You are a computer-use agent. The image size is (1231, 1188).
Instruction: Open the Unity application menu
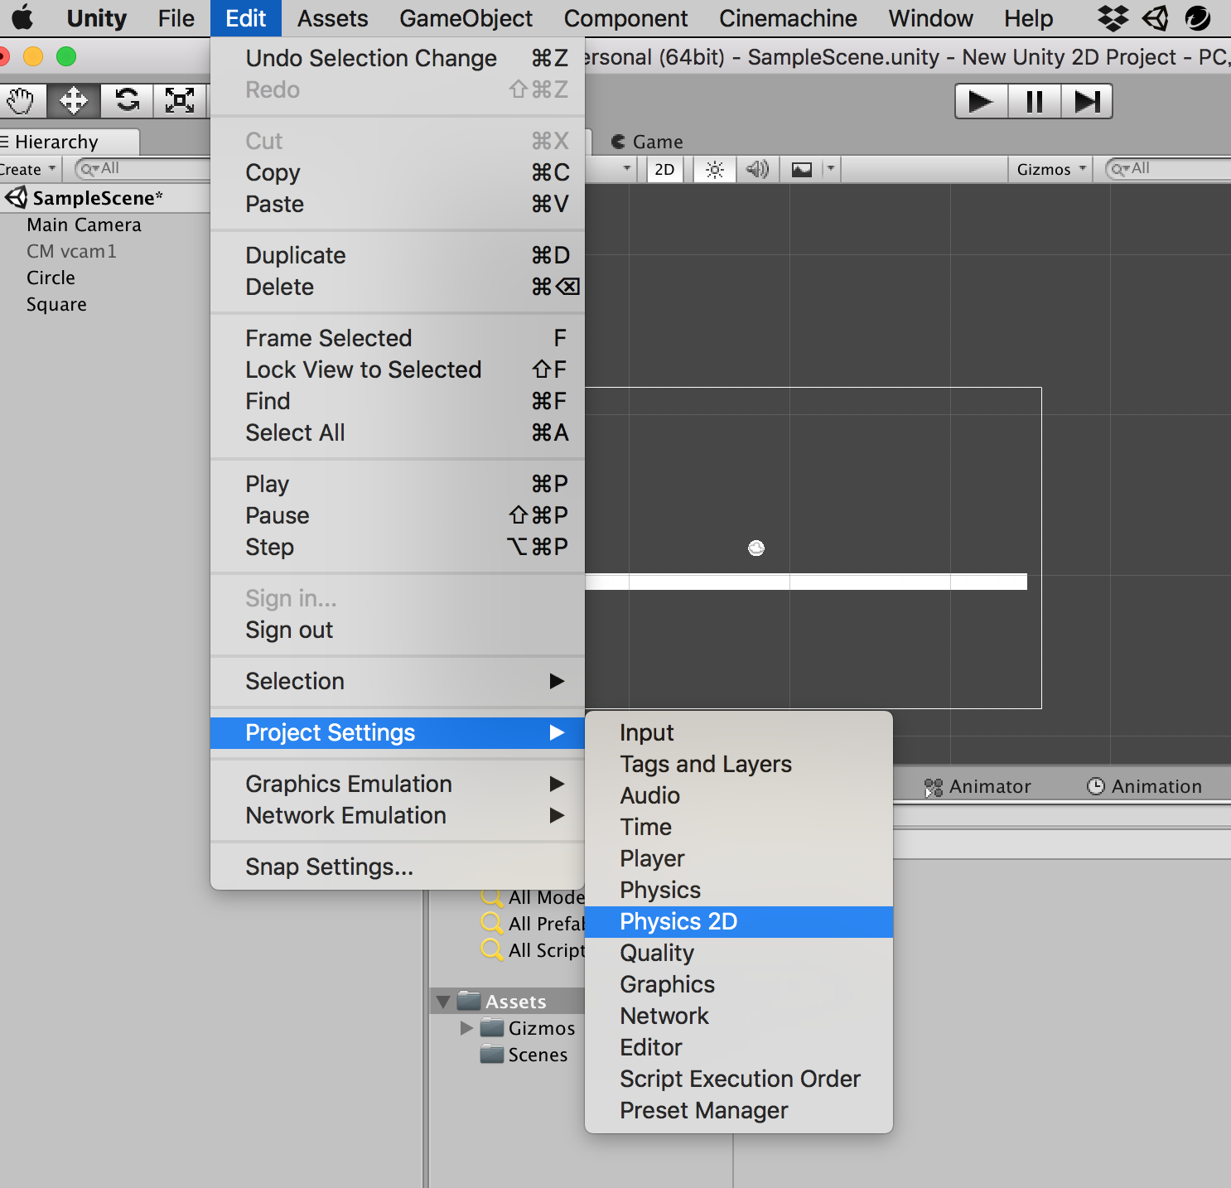coord(96,18)
